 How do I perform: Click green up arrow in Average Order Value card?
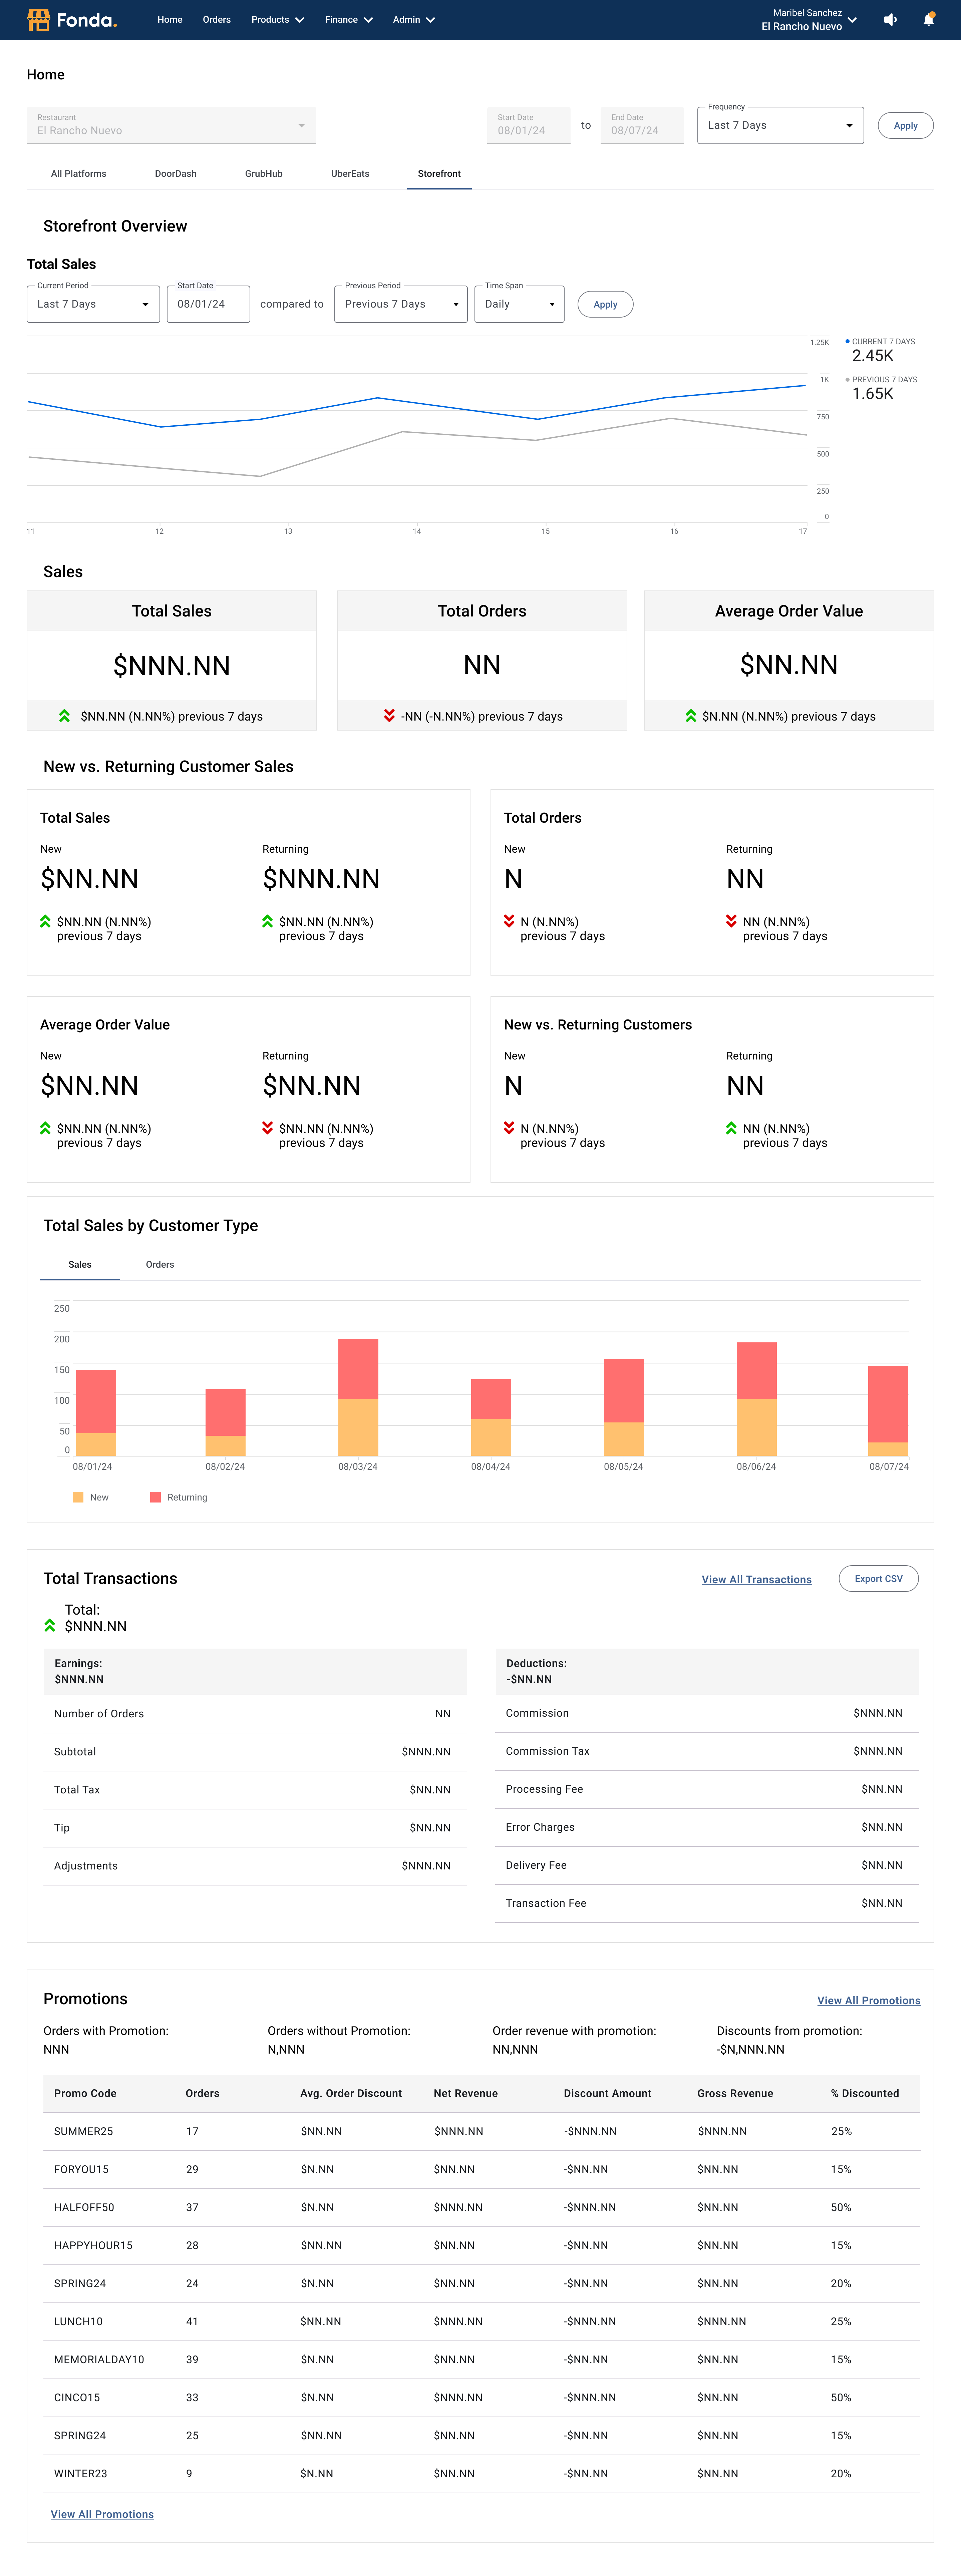point(691,716)
